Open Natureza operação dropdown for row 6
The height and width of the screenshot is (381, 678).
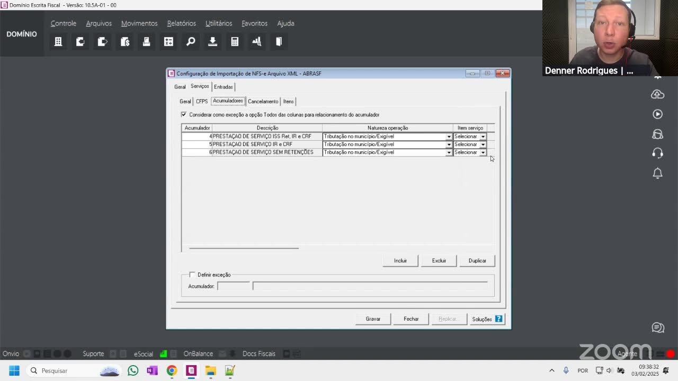pyautogui.click(x=449, y=152)
